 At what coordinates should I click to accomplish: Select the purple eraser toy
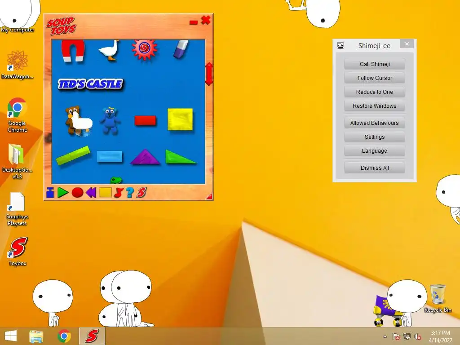tap(181, 49)
